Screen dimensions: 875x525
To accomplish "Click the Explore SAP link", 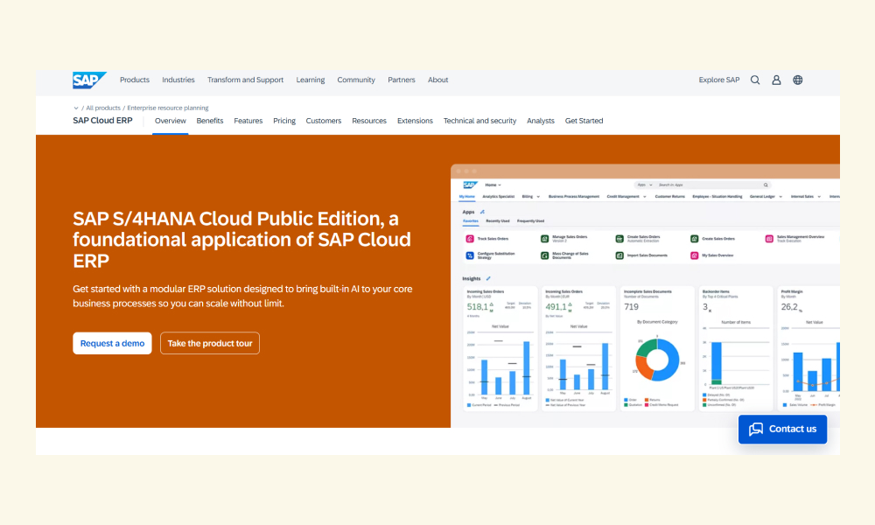I will click(x=718, y=80).
